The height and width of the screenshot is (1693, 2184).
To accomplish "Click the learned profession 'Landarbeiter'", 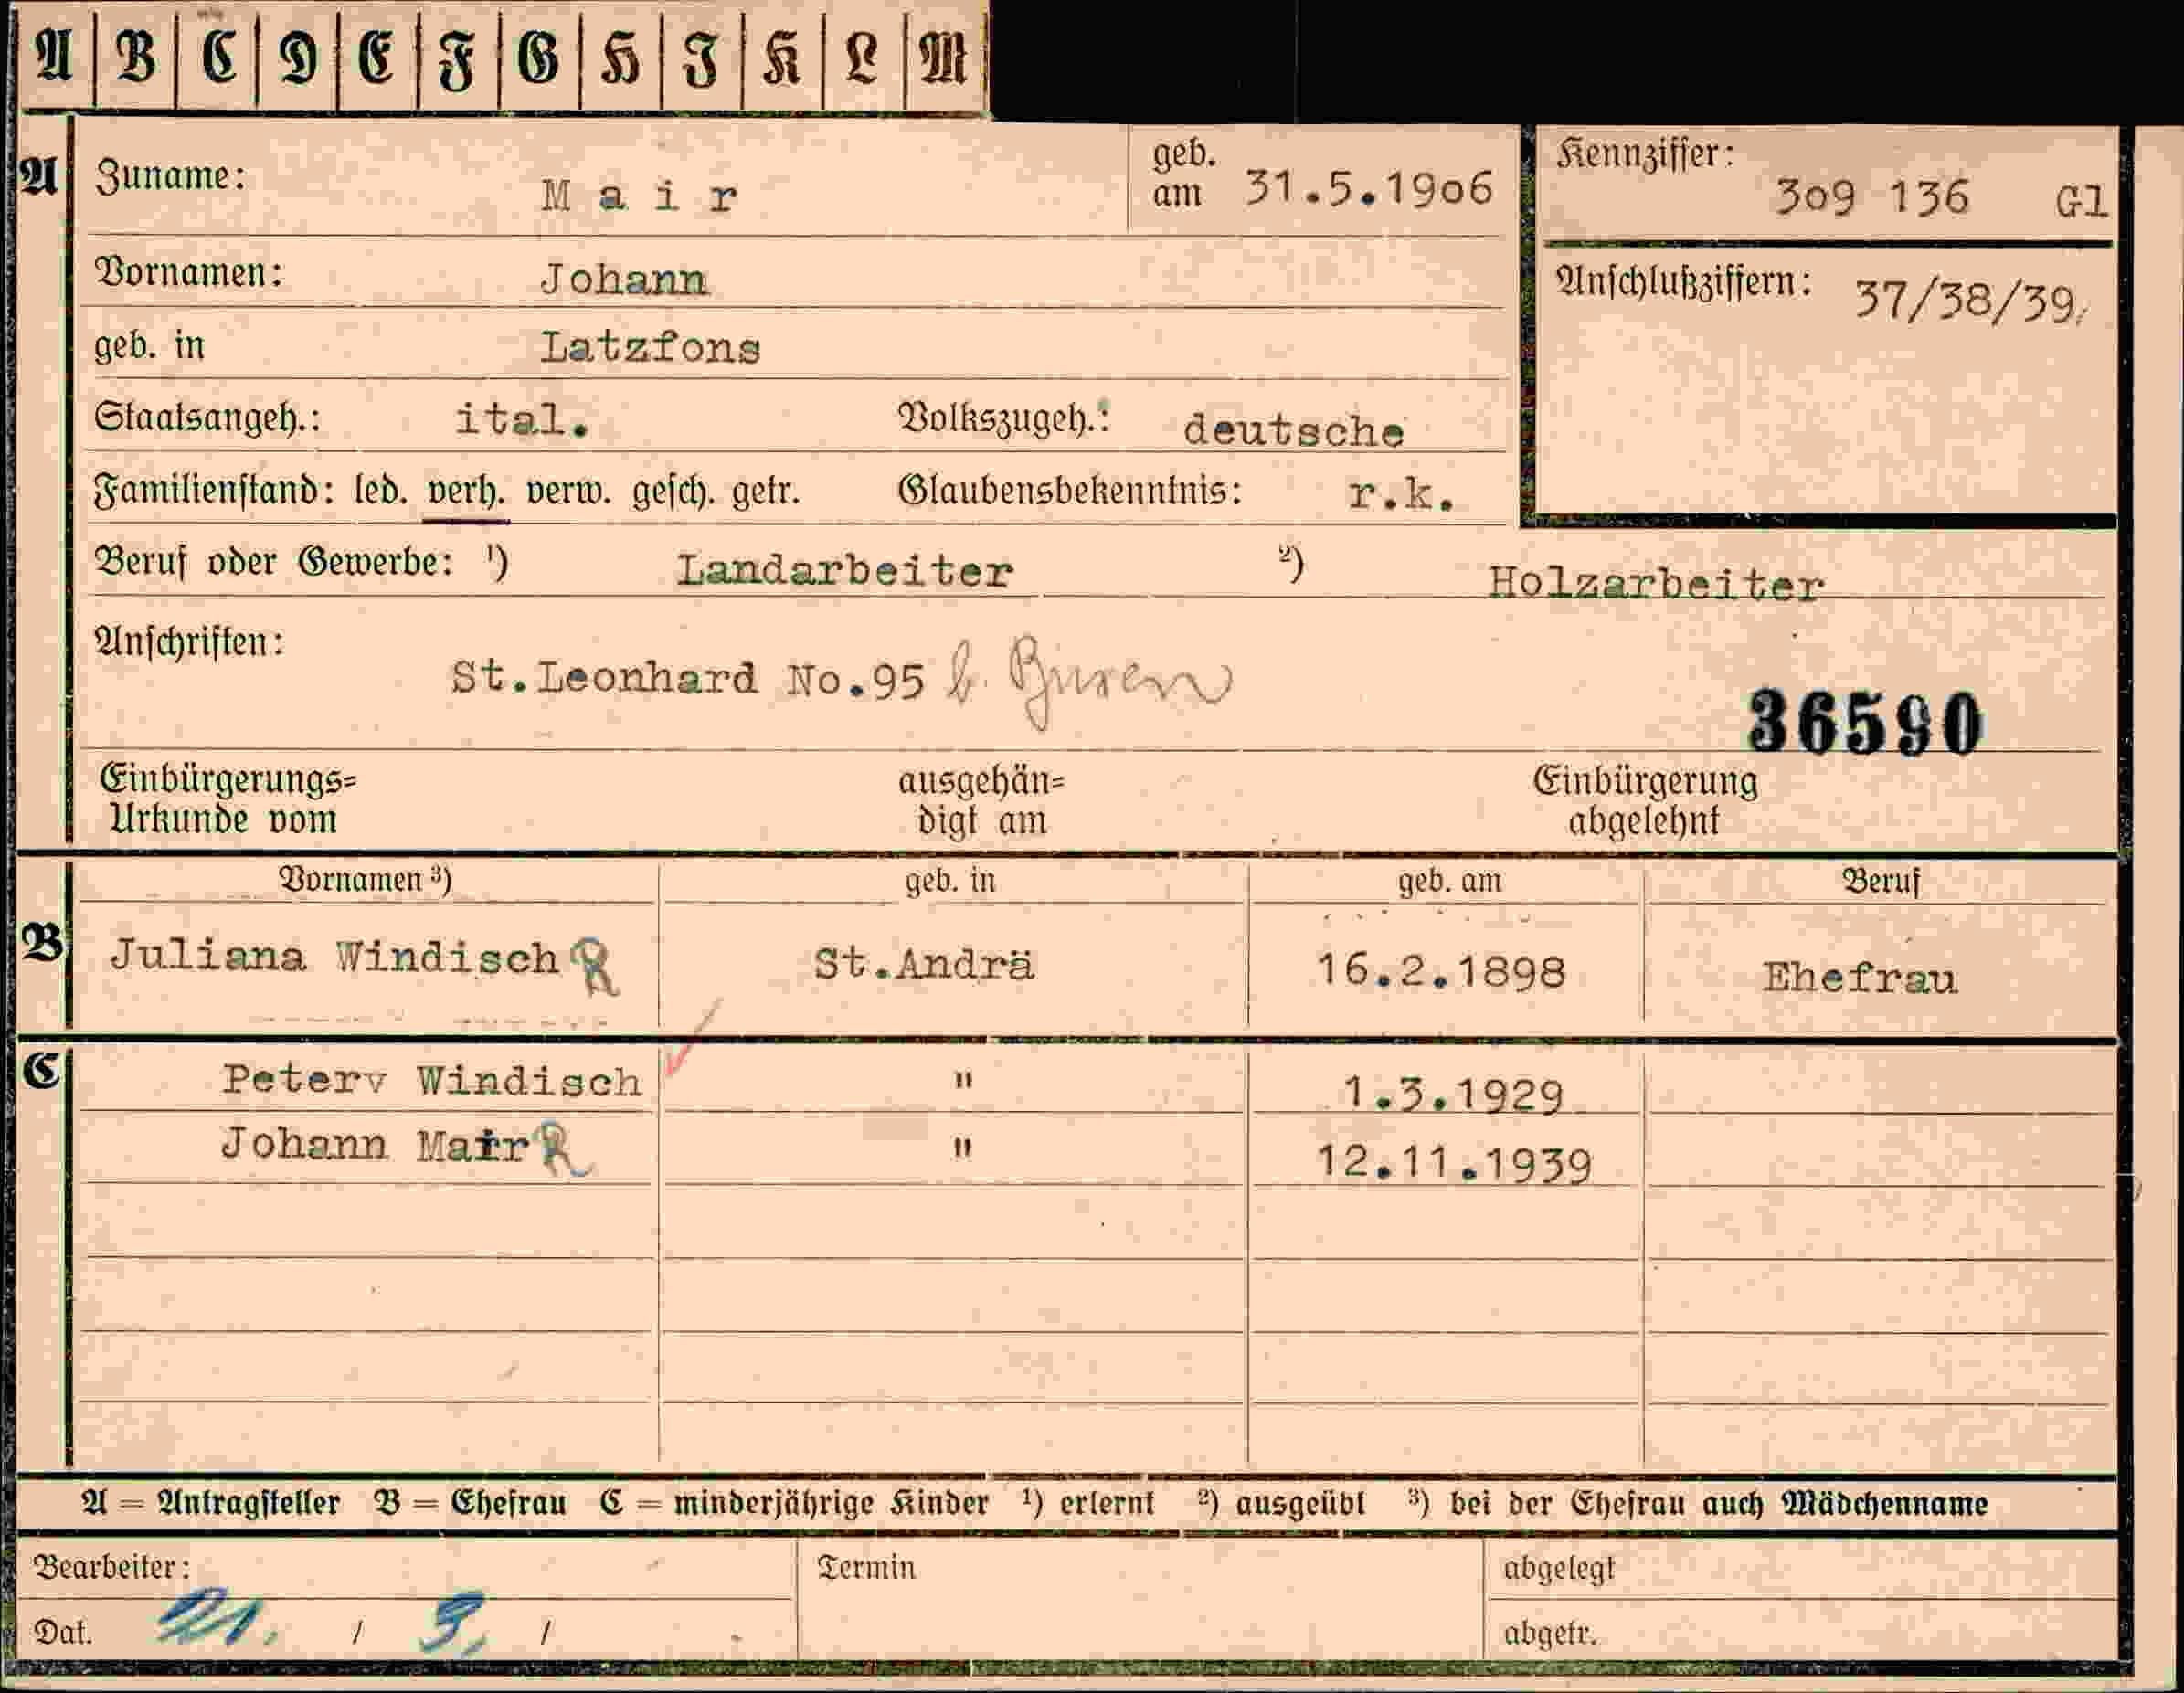I will 845,571.
